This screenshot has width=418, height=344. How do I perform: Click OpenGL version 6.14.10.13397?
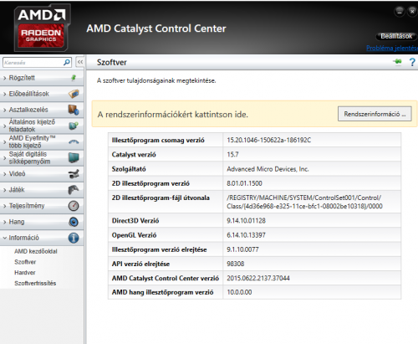click(x=246, y=235)
